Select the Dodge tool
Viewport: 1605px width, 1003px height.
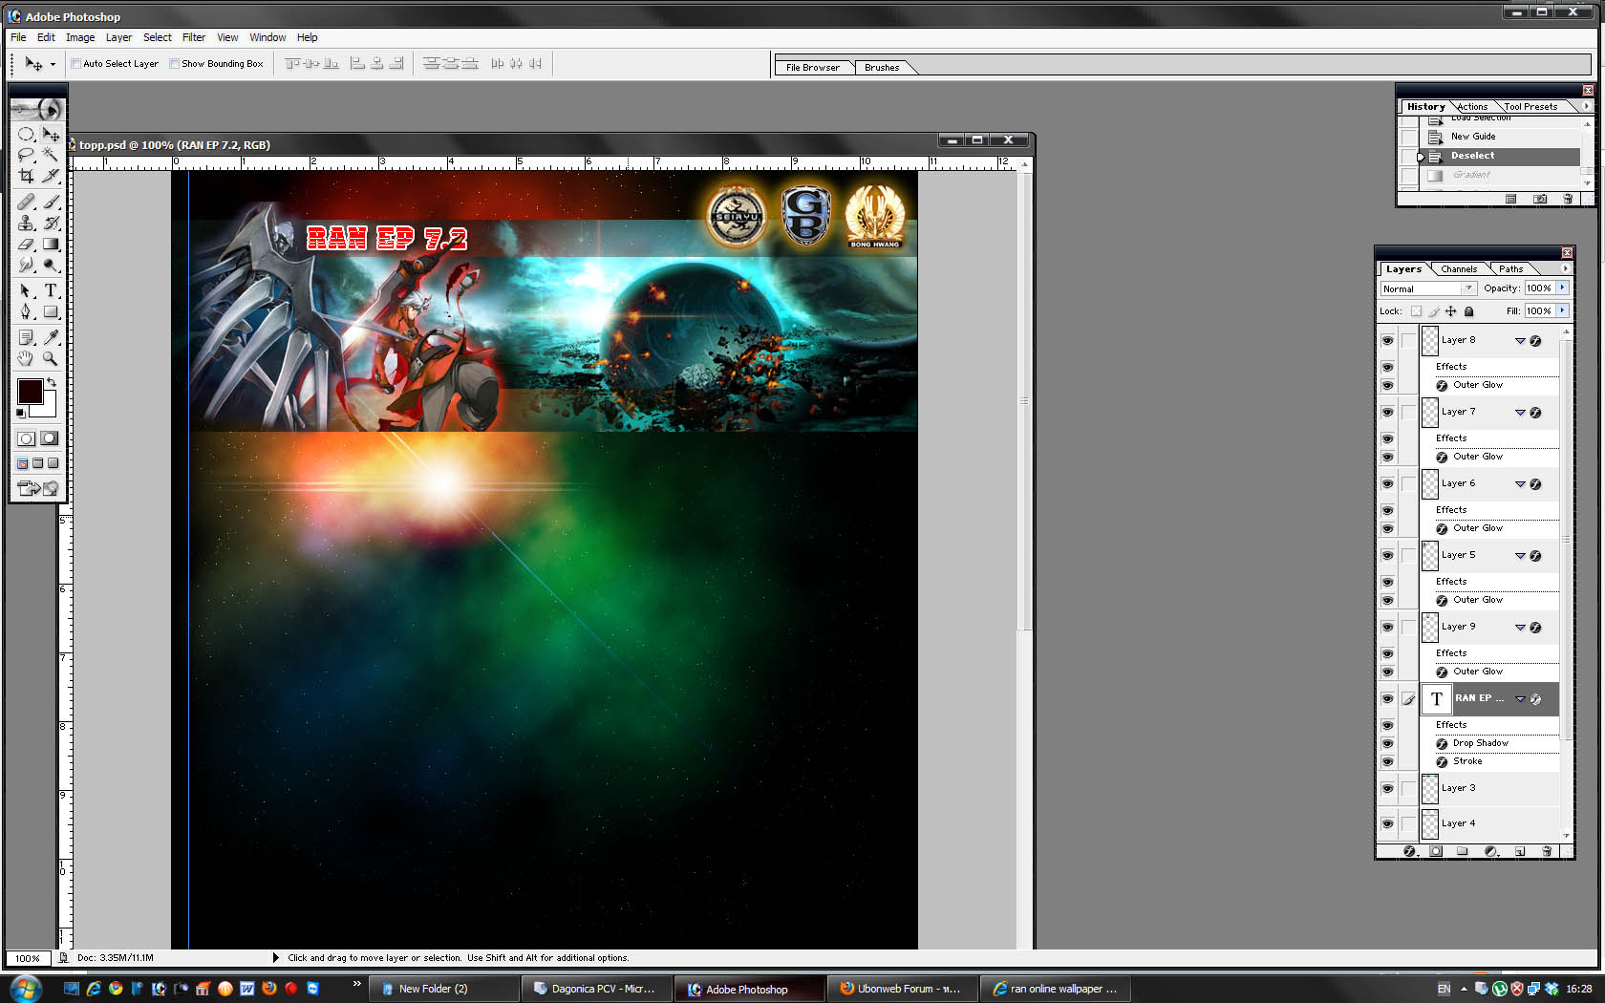pyautogui.click(x=51, y=265)
